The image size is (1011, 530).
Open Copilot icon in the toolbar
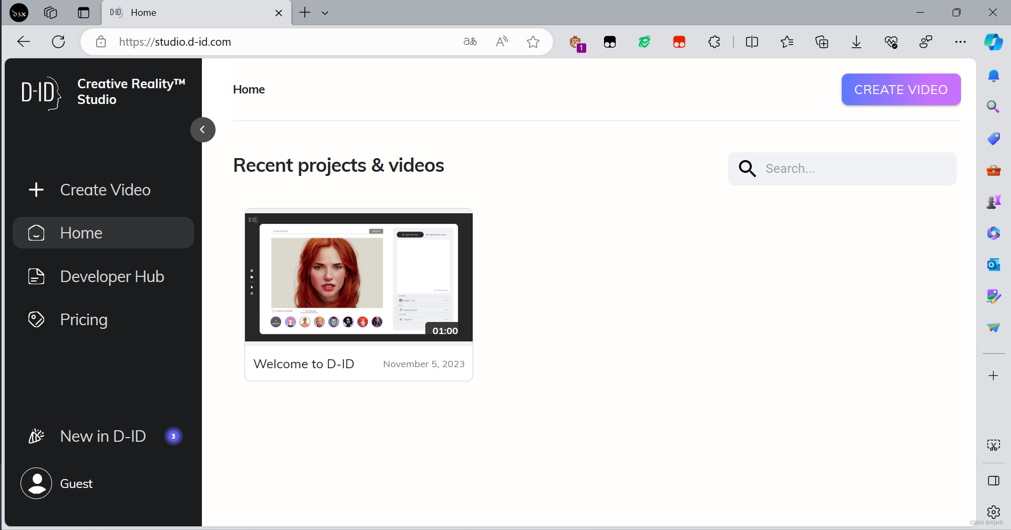(993, 41)
